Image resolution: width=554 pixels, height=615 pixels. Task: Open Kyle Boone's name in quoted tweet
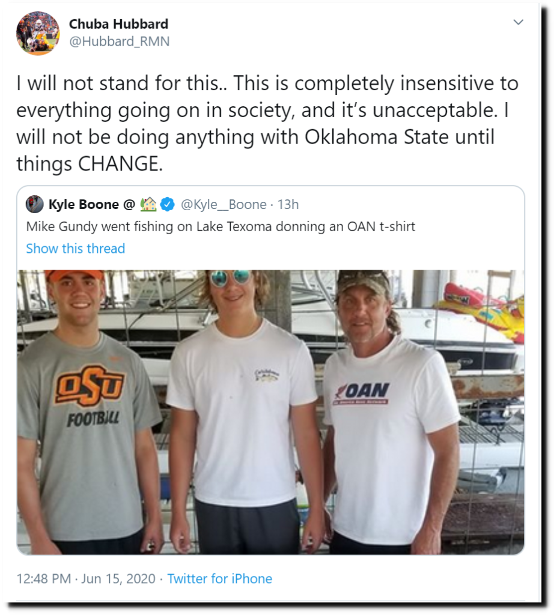click(x=84, y=204)
